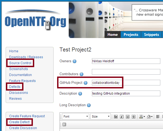Click the GitHub Project input field
Viewport: 163px width, 131px height.
coord(126,83)
